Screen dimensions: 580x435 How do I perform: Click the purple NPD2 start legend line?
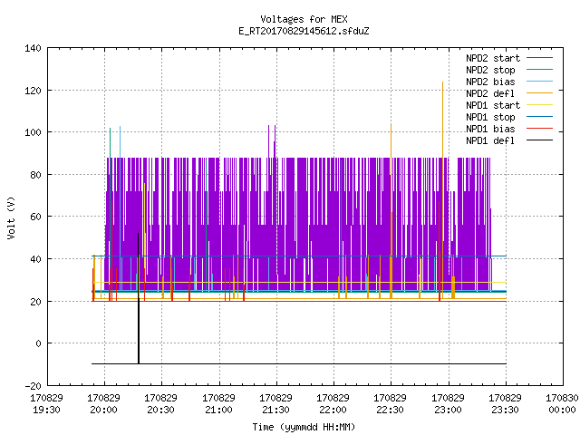click(x=539, y=58)
